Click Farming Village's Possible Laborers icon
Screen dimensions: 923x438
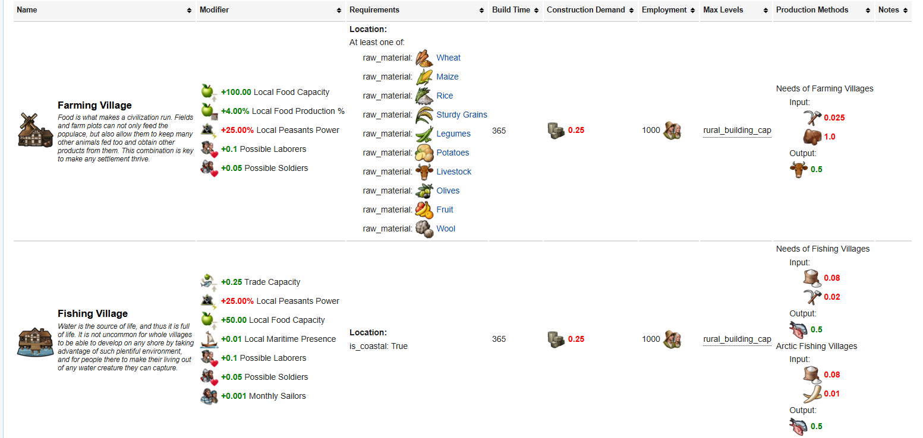click(x=209, y=149)
